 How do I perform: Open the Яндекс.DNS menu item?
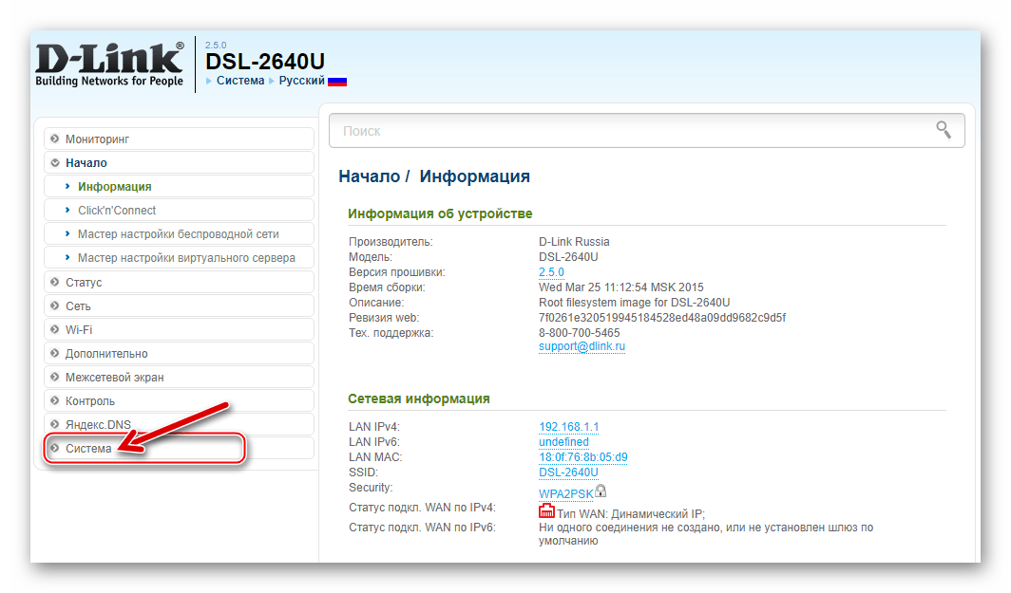click(179, 425)
